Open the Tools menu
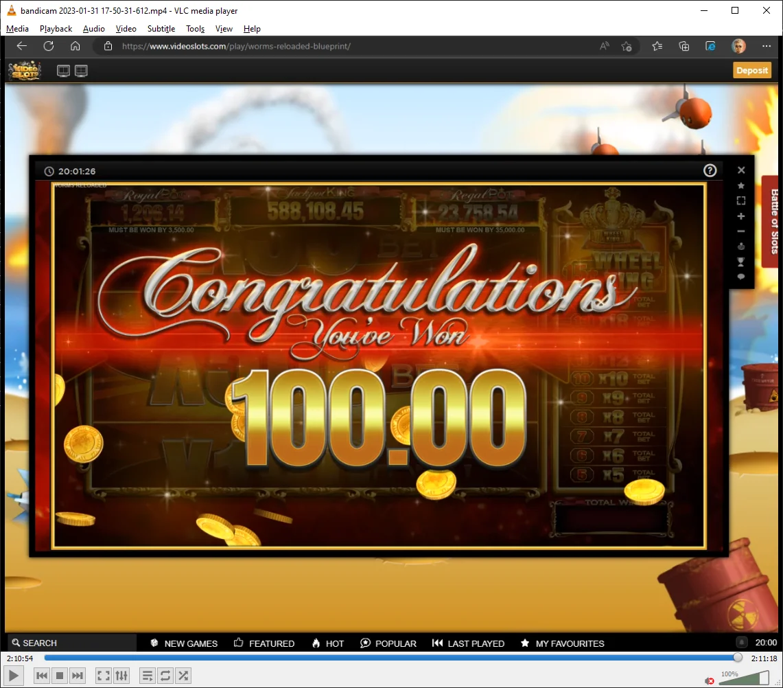 click(196, 29)
